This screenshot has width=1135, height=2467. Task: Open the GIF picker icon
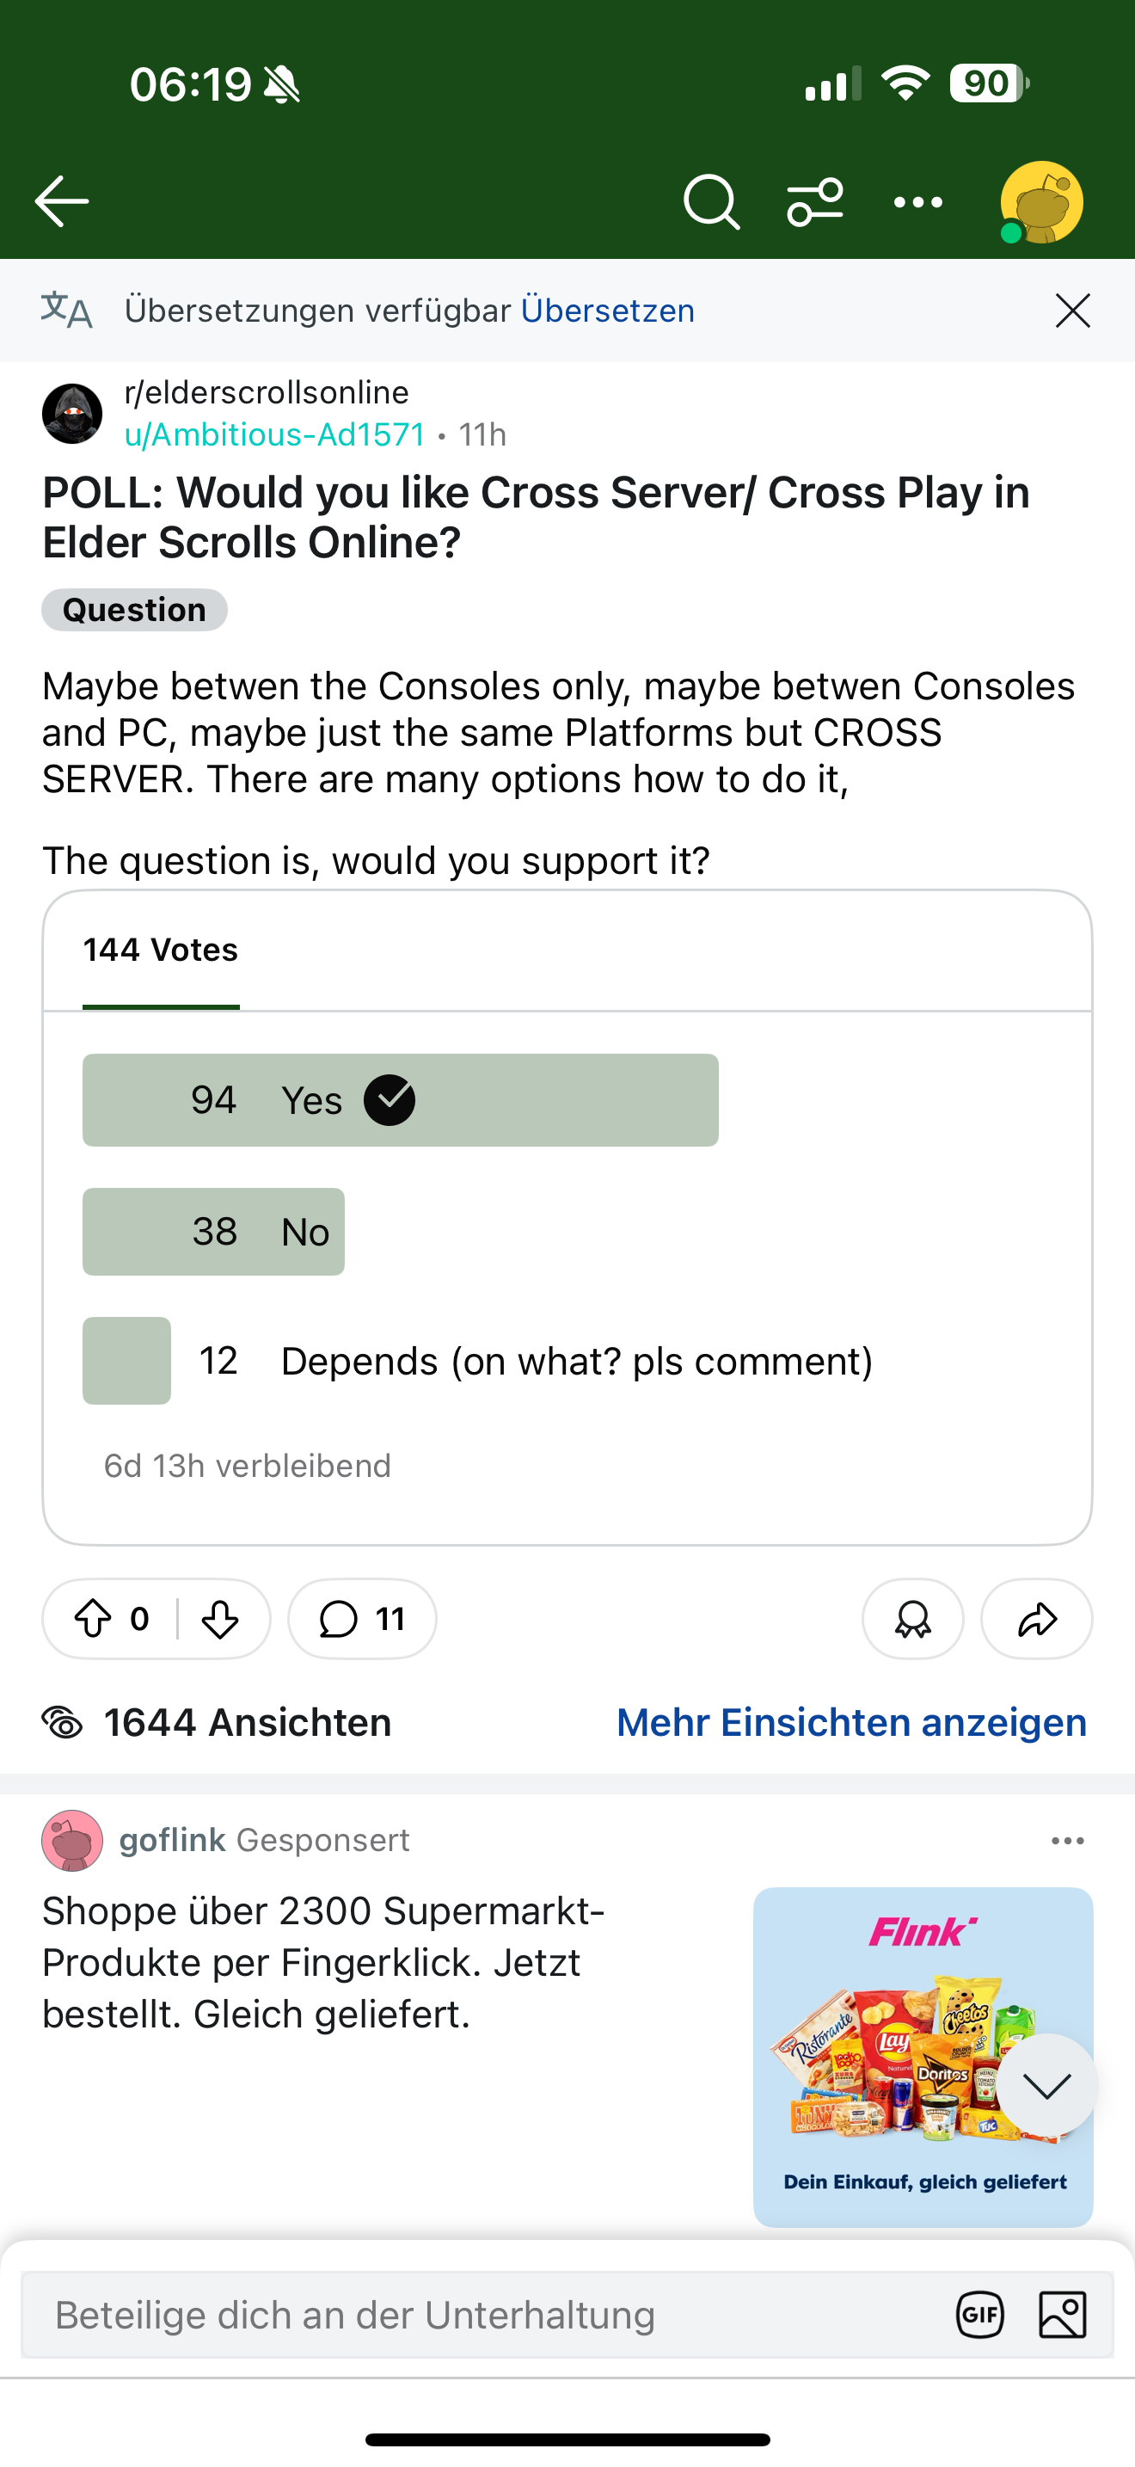(x=980, y=2316)
